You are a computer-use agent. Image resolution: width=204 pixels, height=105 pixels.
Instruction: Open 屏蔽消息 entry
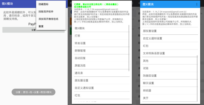(102, 65)
